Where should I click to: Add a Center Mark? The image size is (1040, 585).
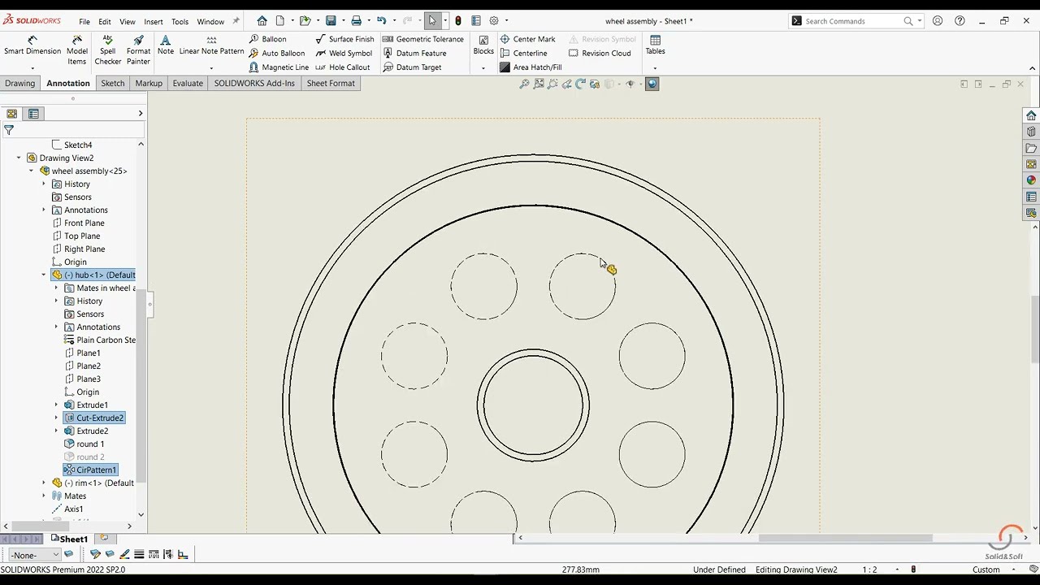(527, 39)
